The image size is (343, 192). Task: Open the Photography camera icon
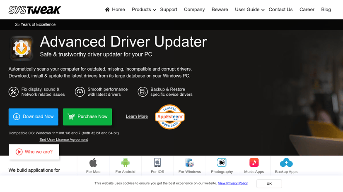(x=222, y=163)
